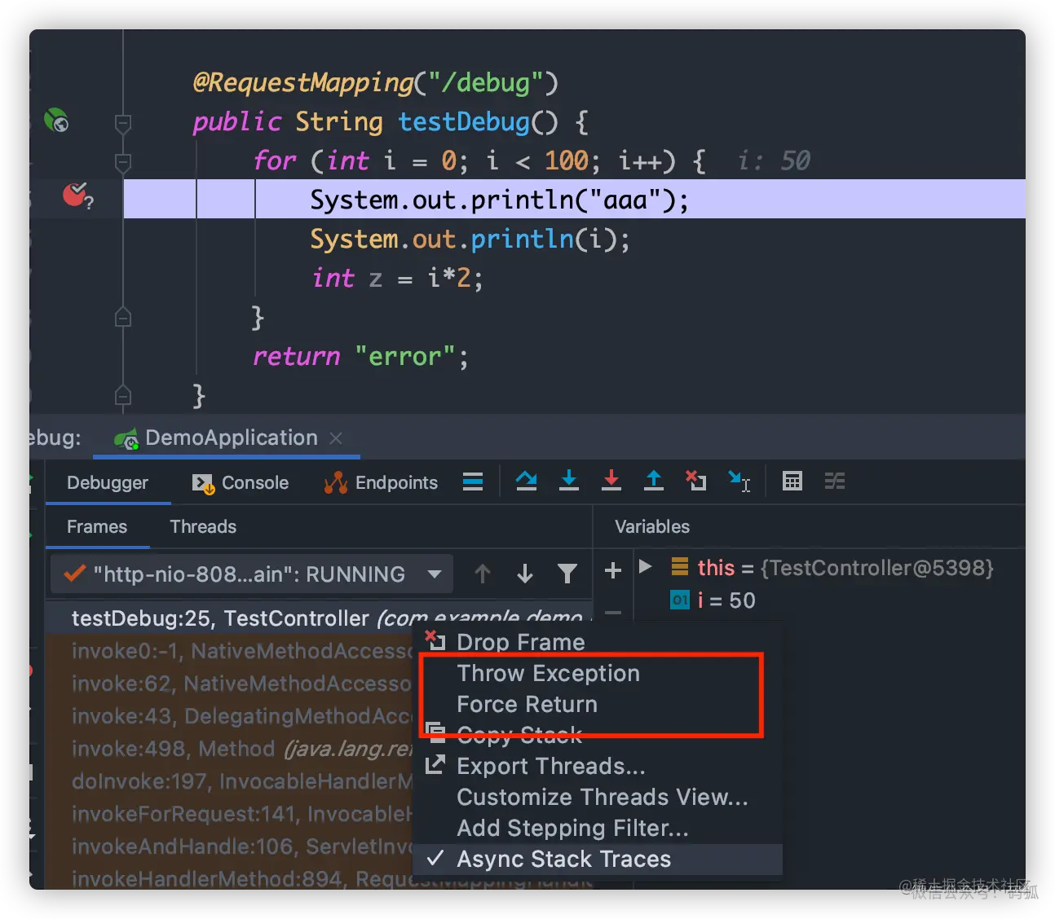Select frame invoke:498, Method
Screen dimensions: 1055x919
(230, 749)
